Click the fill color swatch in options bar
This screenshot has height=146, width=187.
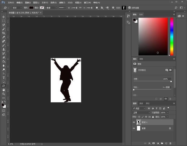31,8
